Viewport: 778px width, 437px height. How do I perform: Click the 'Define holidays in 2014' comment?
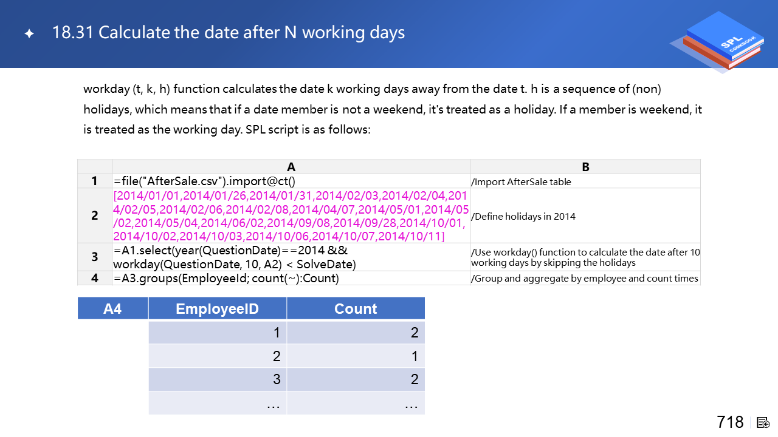523,216
